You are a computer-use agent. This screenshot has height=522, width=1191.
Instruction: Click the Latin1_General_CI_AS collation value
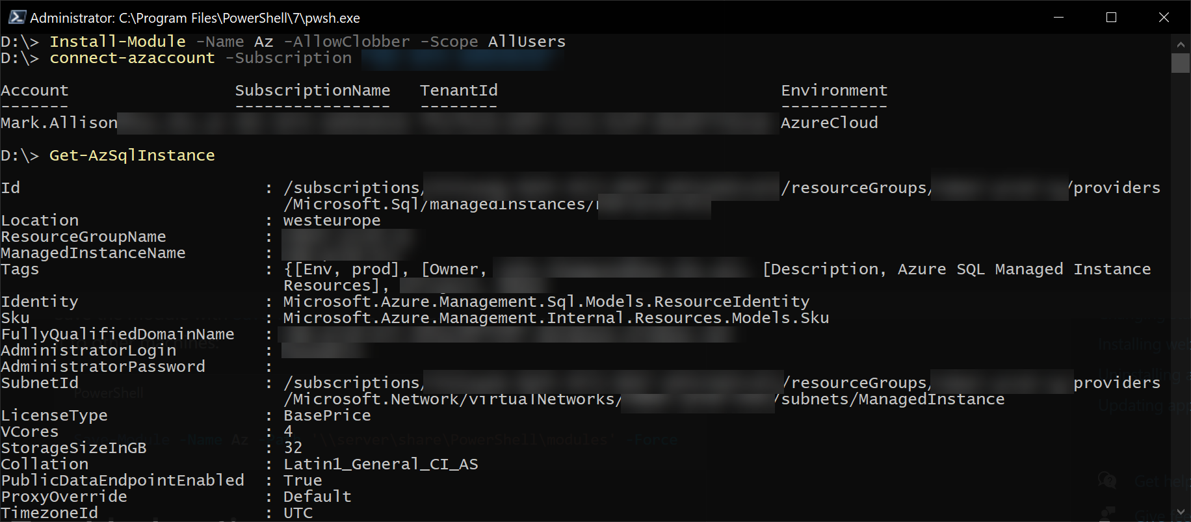pos(381,464)
